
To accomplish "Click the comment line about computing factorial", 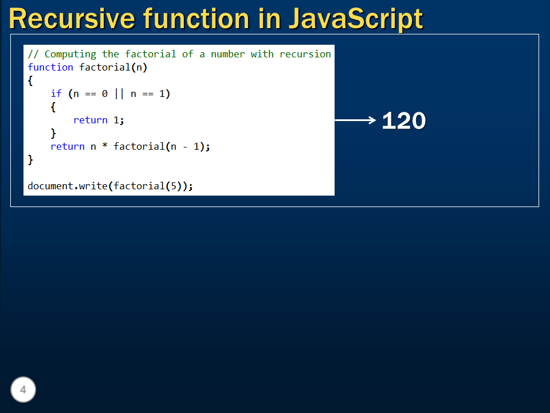I will [x=179, y=54].
